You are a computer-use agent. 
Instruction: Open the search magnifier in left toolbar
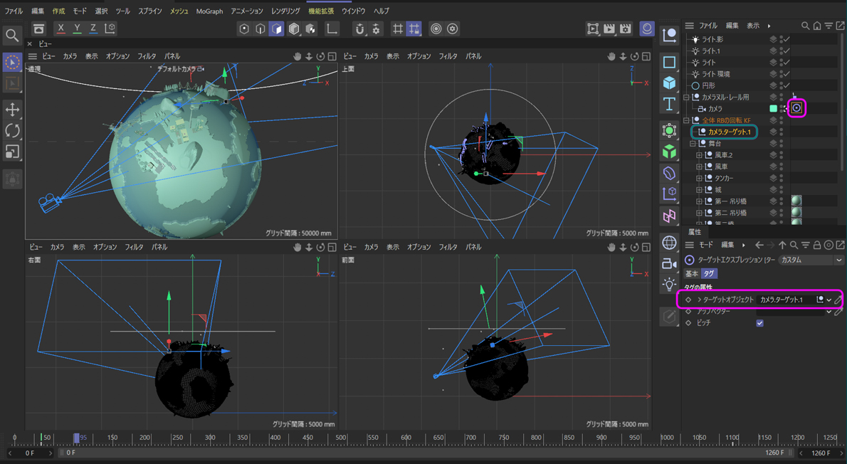tap(12, 36)
